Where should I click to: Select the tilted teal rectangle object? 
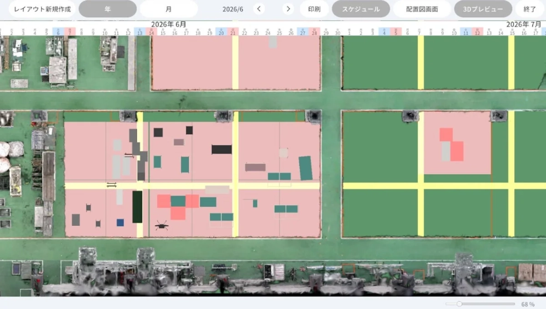(x=306, y=168)
